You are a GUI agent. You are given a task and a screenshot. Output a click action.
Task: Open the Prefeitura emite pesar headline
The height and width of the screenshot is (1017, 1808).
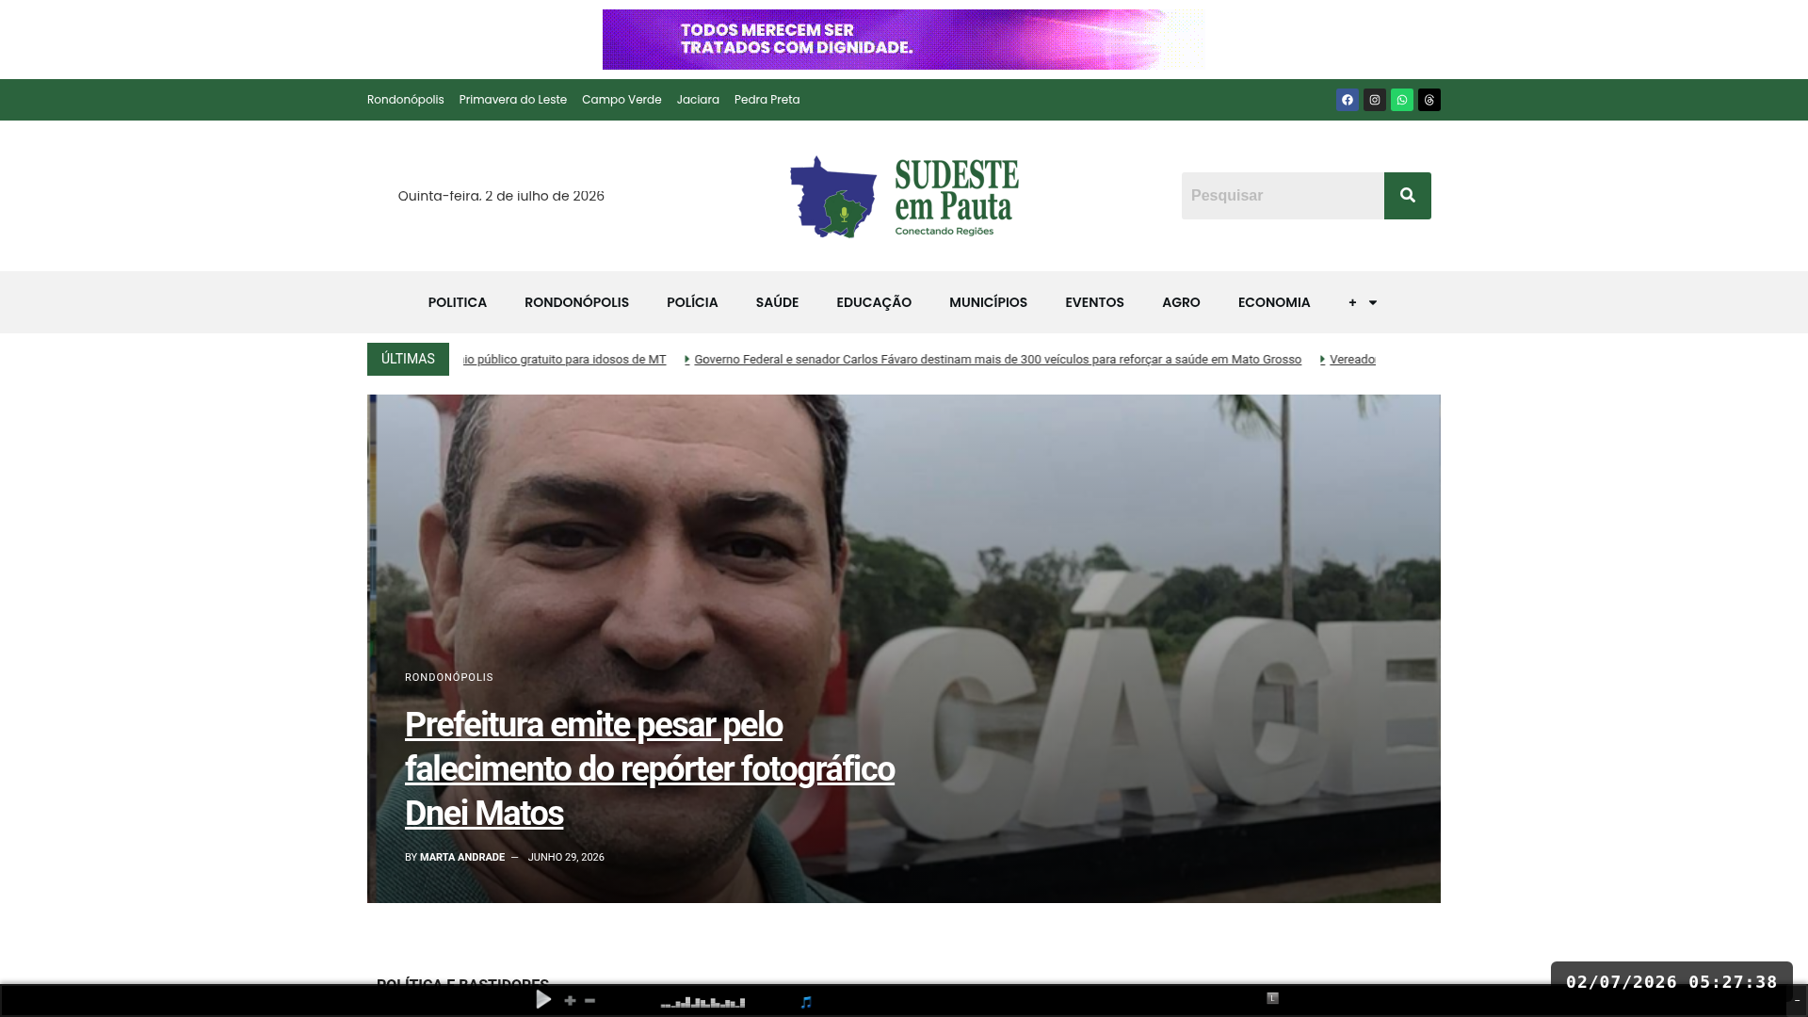pos(650,768)
